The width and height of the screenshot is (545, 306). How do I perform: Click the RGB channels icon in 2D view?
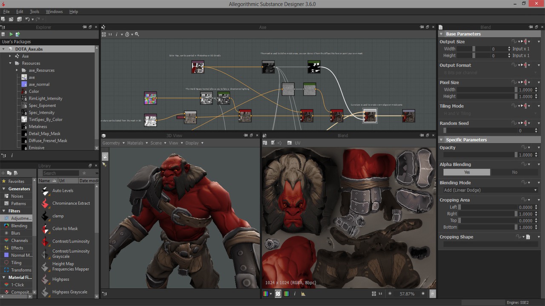click(x=266, y=294)
